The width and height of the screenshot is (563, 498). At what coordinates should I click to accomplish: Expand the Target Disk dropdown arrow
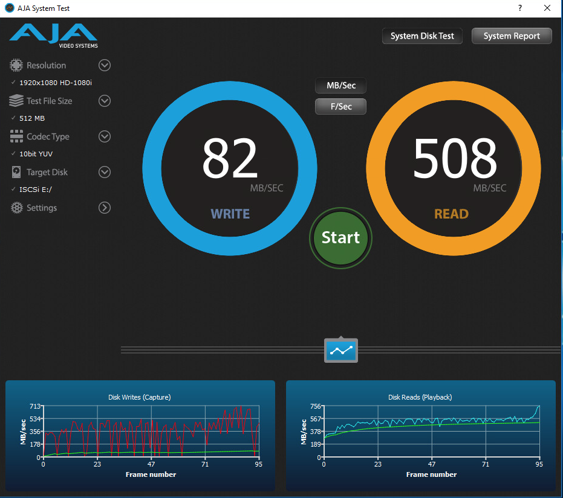(x=105, y=172)
